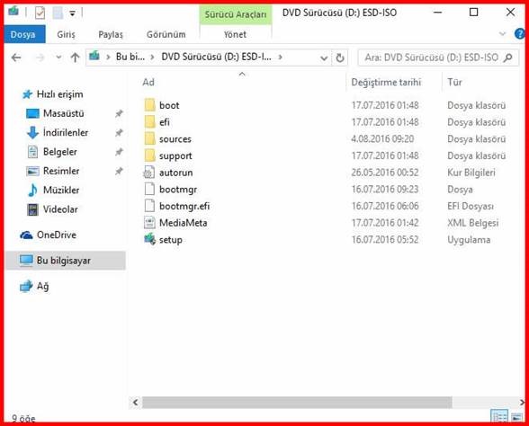Switch to details view icon in the status bar
This screenshot has width=529, height=426.
(498, 416)
